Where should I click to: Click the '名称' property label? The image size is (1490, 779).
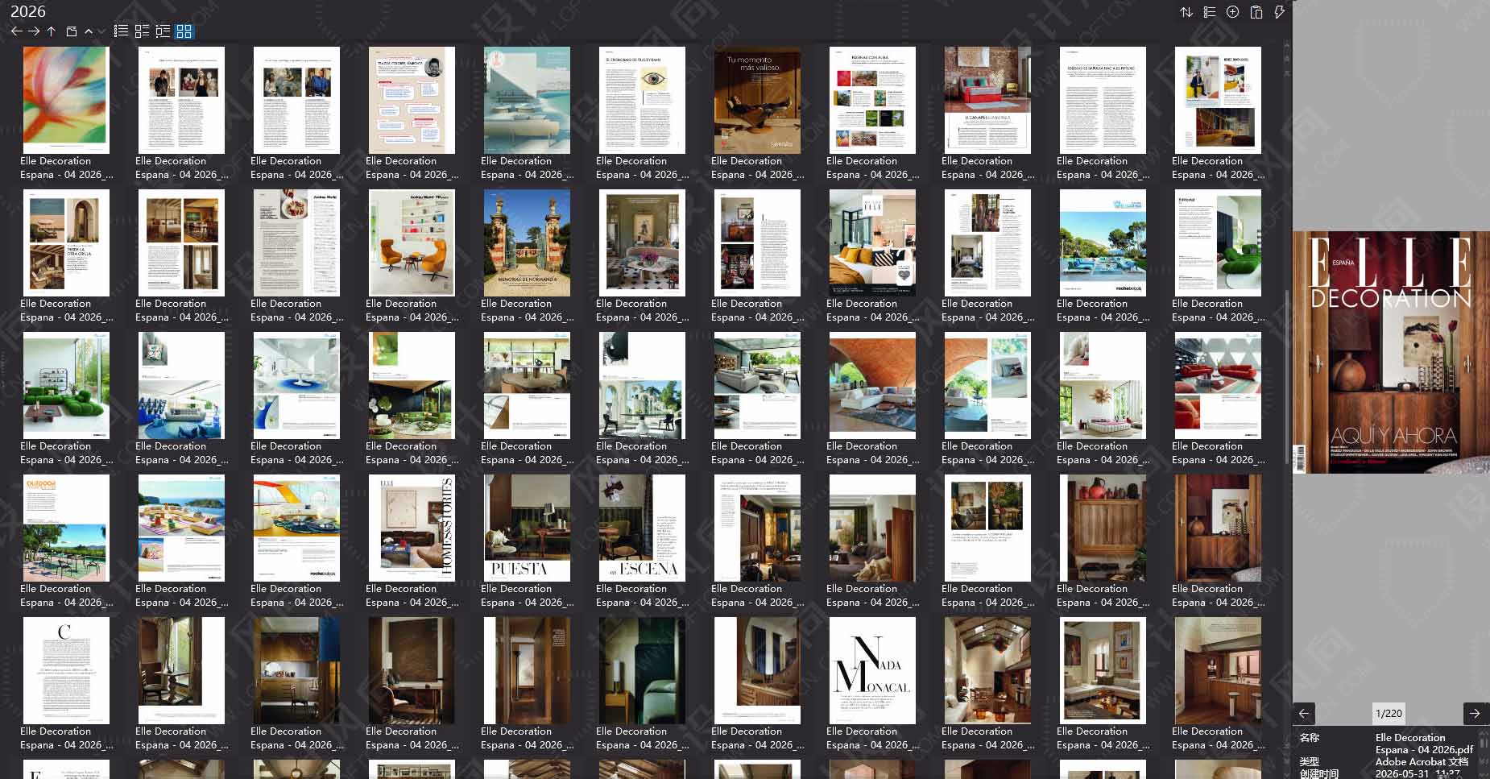[x=1310, y=737]
